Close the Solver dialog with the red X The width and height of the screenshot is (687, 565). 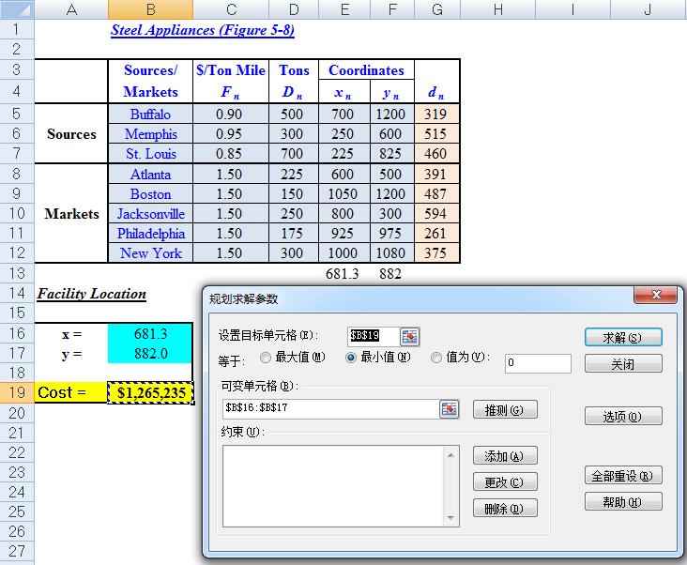click(655, 296)
